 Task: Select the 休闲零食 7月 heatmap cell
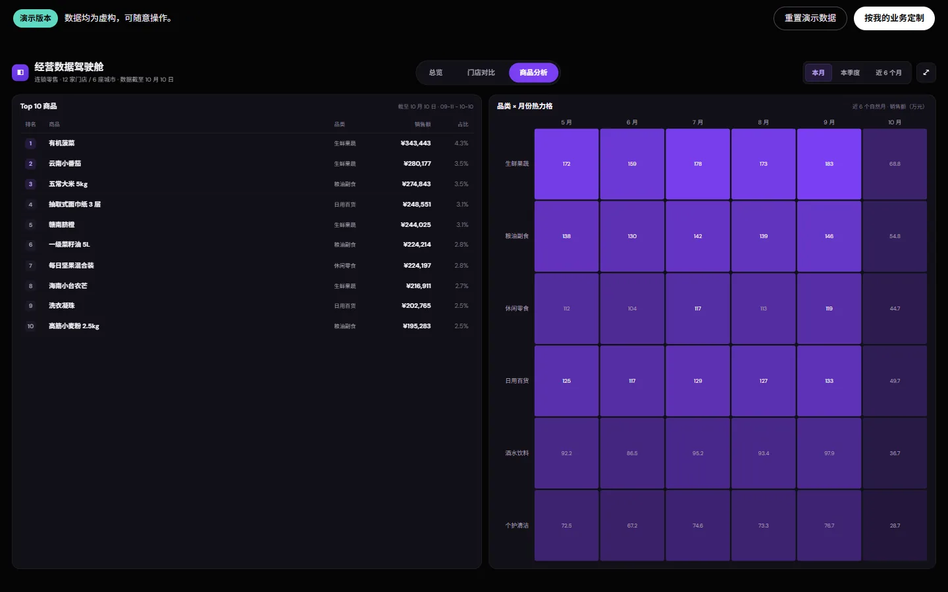click(x=698, y=308)
